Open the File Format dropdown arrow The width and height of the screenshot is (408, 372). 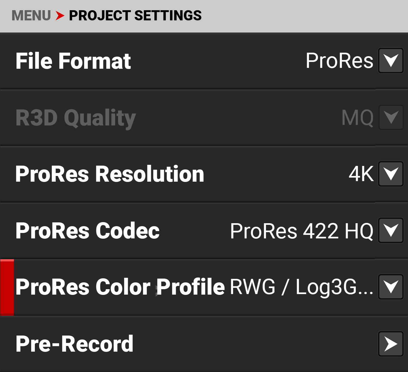pyautogui.click(x=391, y=61)
